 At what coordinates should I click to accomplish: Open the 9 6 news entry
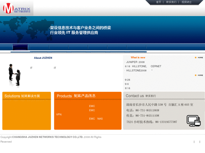pyautogui.click(x=127, y=84)
